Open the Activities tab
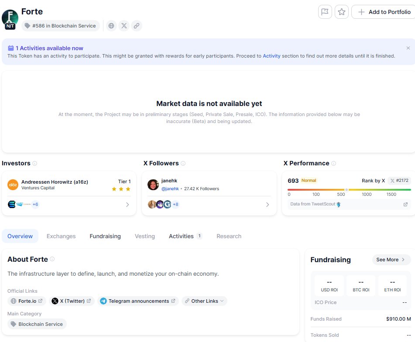 [x=185, y=236]
